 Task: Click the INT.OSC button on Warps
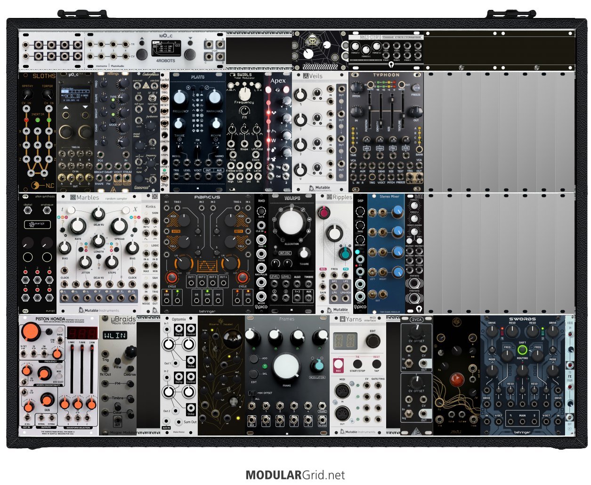285,253
